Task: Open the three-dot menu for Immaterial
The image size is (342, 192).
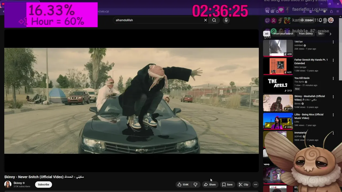Action: point(333,133)
